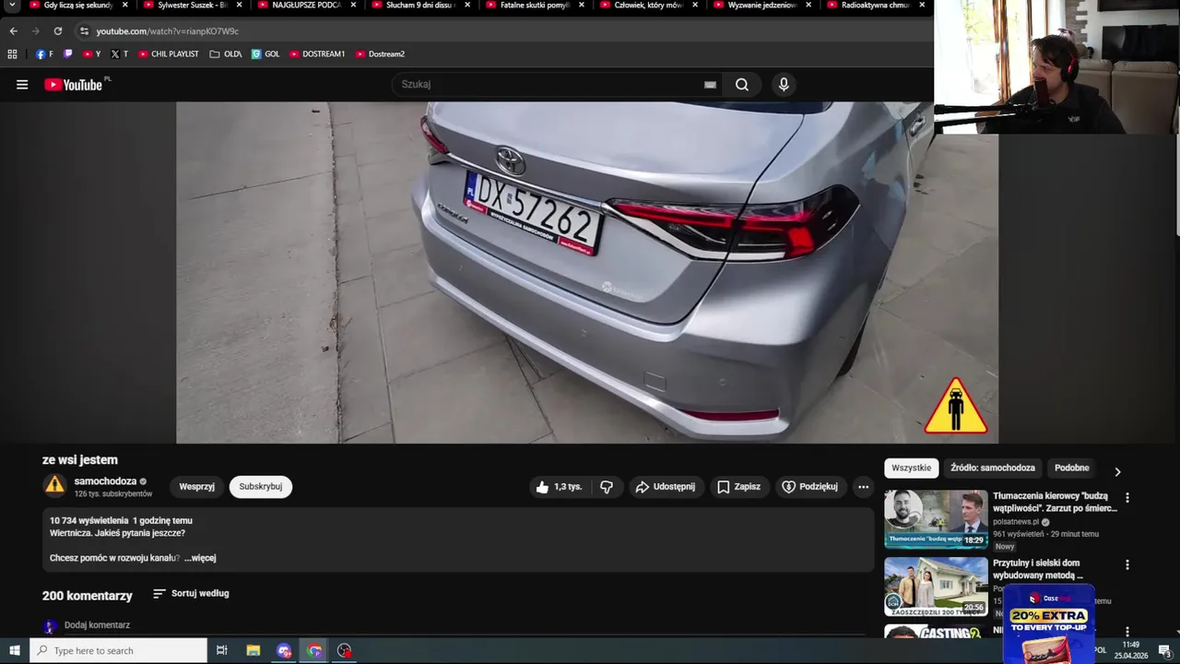Open the samochodoza channel name link

(105, 481)
